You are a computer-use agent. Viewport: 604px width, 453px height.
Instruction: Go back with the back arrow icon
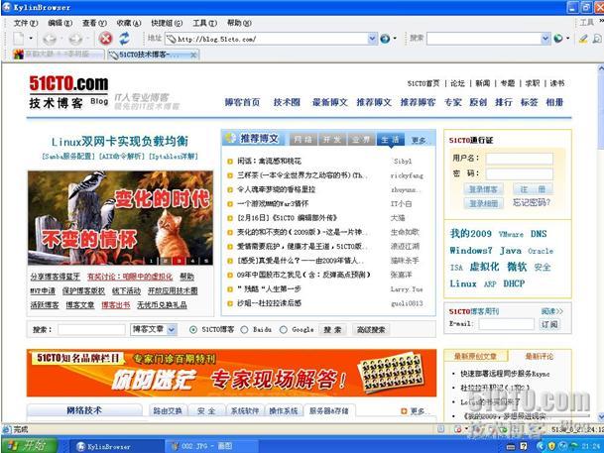(x=50, y=39)
